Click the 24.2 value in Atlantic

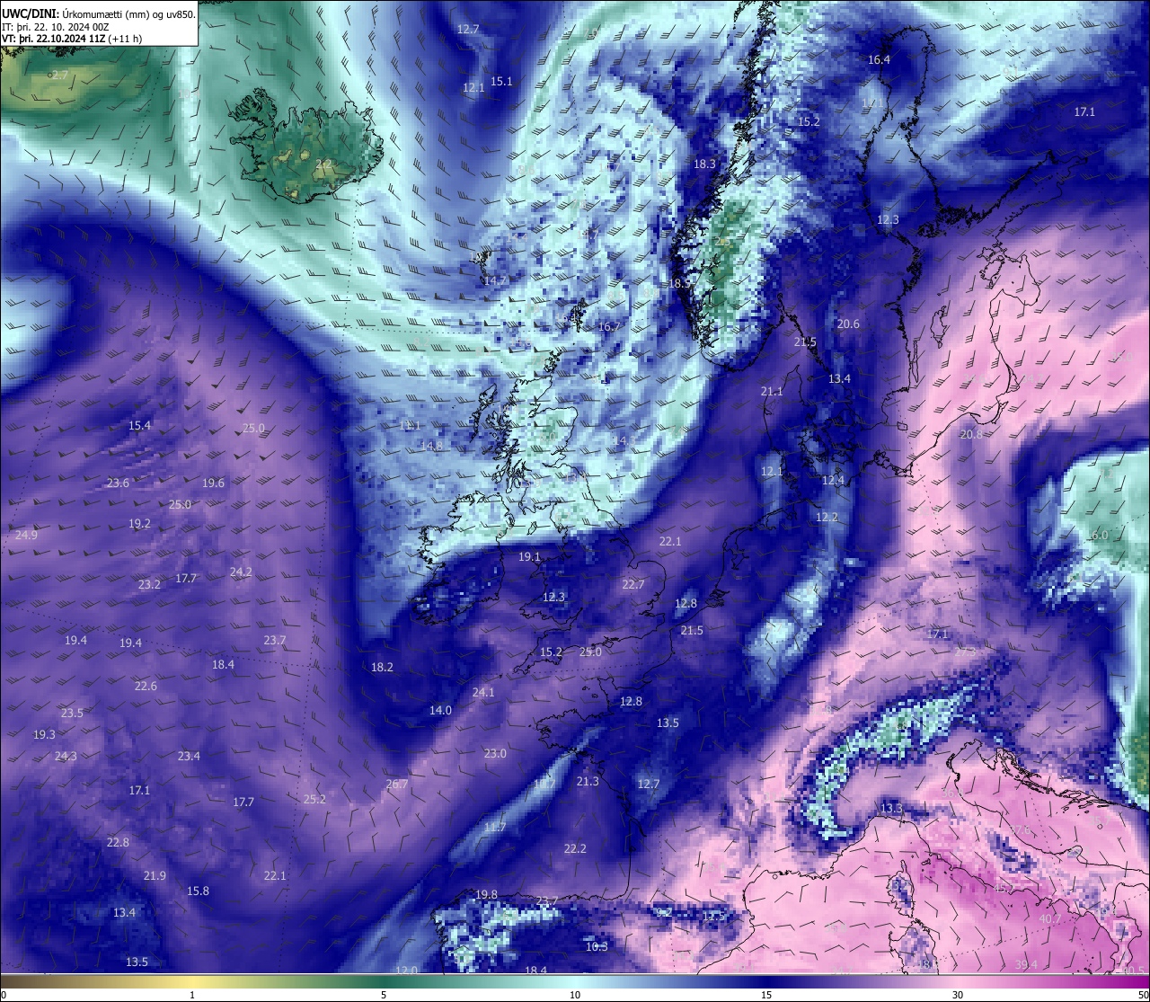click(241, 572)
